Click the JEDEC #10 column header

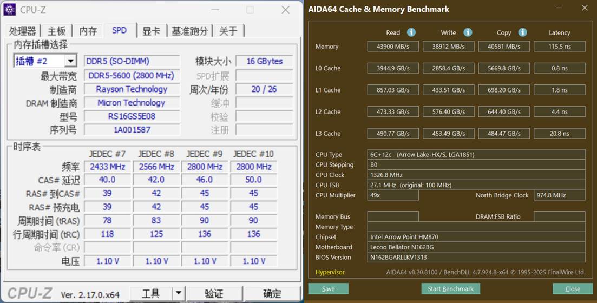pos(253,154)
